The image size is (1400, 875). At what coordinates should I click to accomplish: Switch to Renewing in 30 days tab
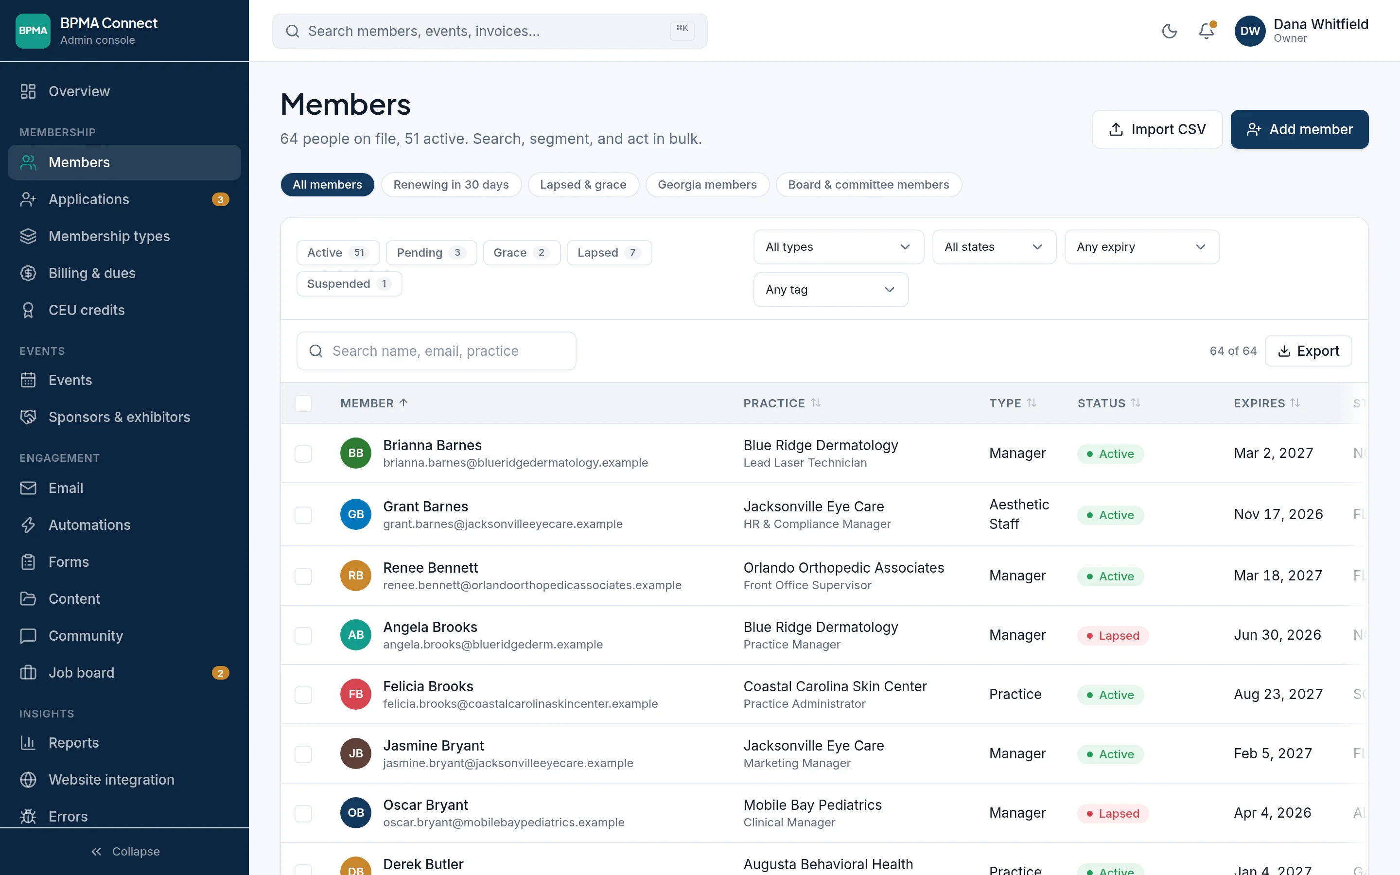tap(451, 185)
